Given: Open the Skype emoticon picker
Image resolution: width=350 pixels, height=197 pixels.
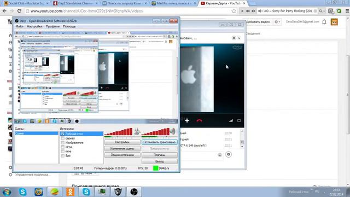Looking at the screenshot, I should (x=220, y=155).
